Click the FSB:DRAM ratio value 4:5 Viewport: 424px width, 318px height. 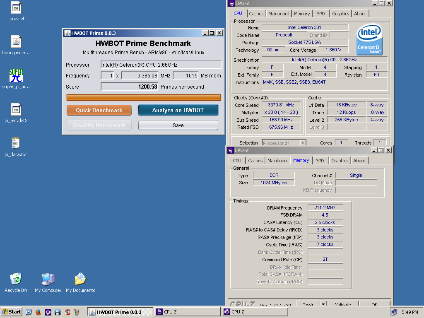tap(325, 215)
